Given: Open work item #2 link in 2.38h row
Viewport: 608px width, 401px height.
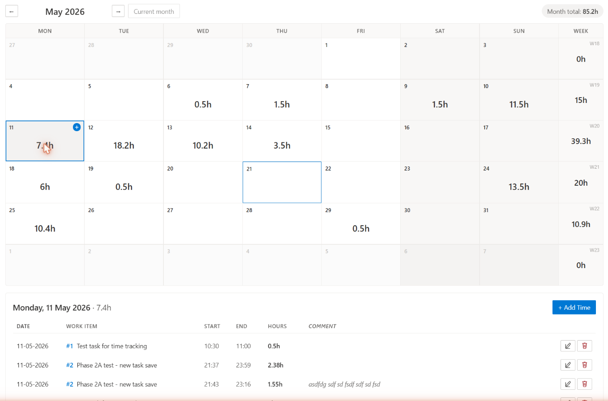Looking at the screenshot, I should pos(69,365).
